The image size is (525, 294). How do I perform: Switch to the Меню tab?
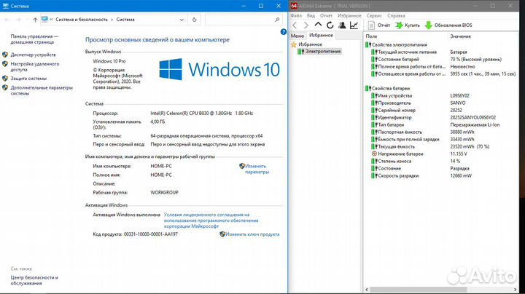(297, 35)
